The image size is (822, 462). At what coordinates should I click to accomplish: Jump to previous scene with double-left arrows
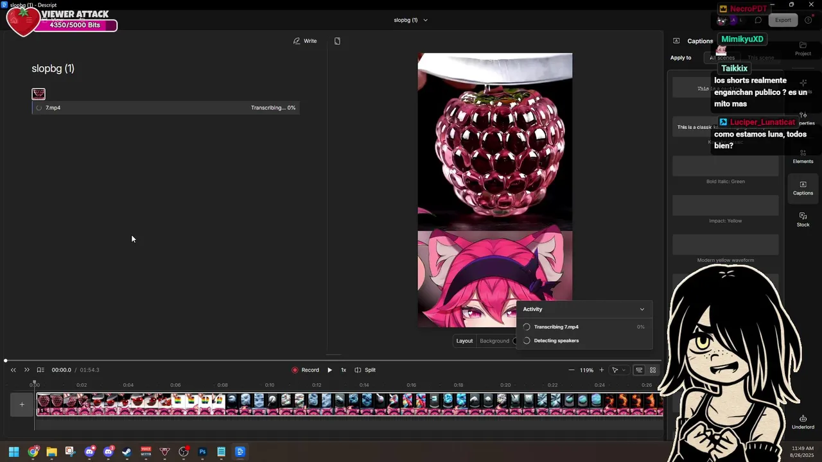(13, 370)
